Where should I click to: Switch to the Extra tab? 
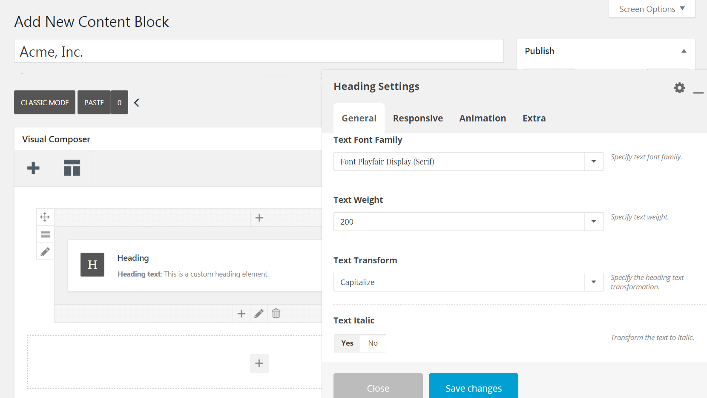point(534,118)
